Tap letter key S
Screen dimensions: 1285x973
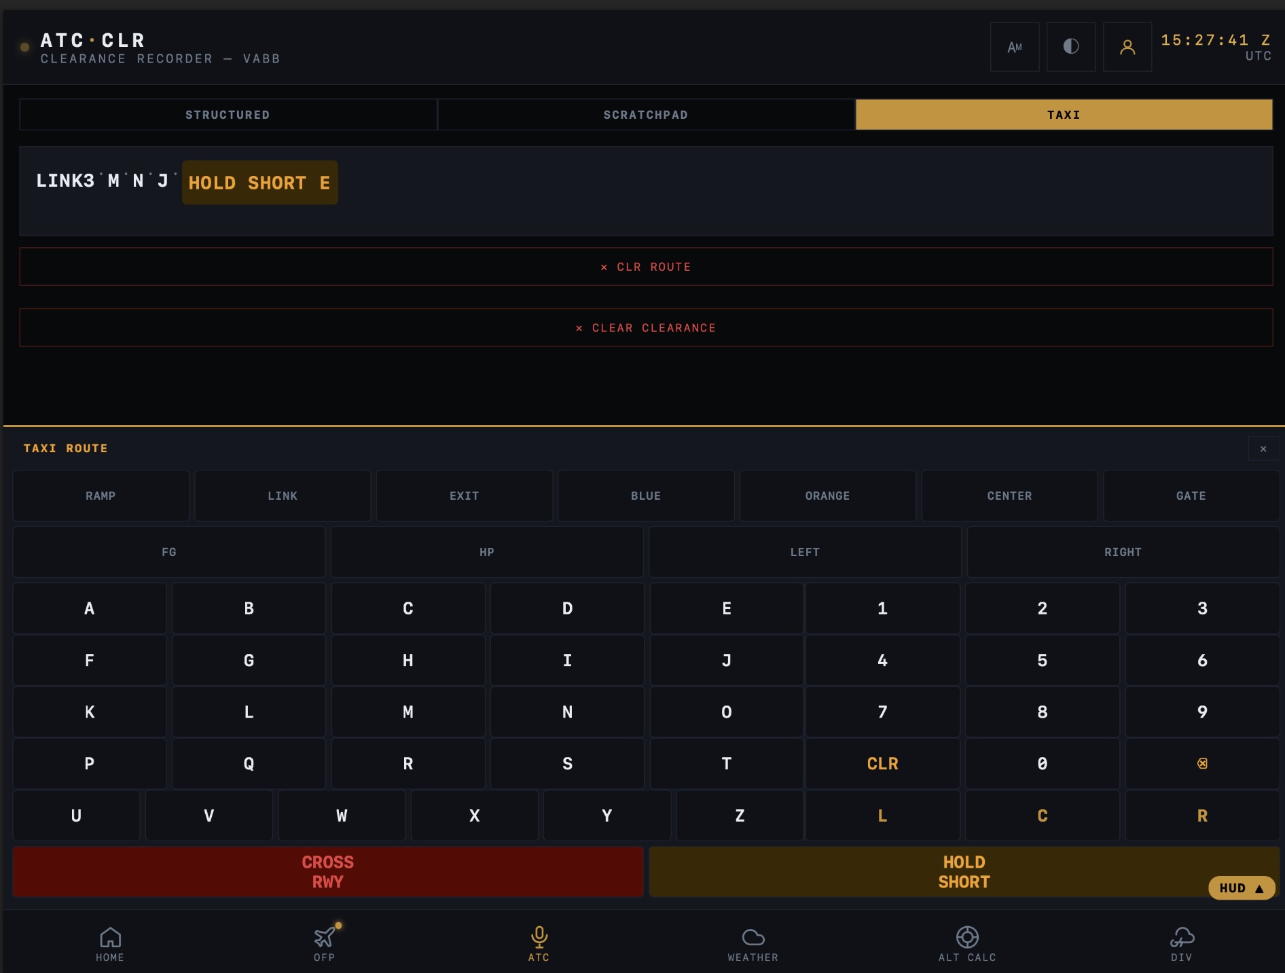(567, 764)
